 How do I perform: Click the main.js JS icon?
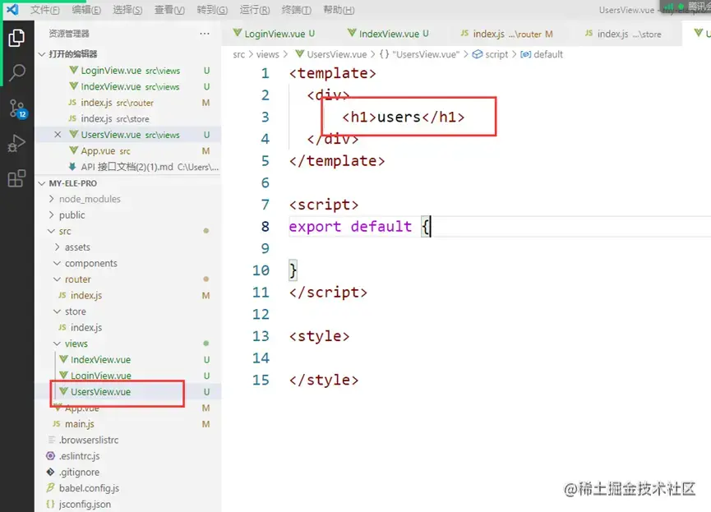click(56, 423)
